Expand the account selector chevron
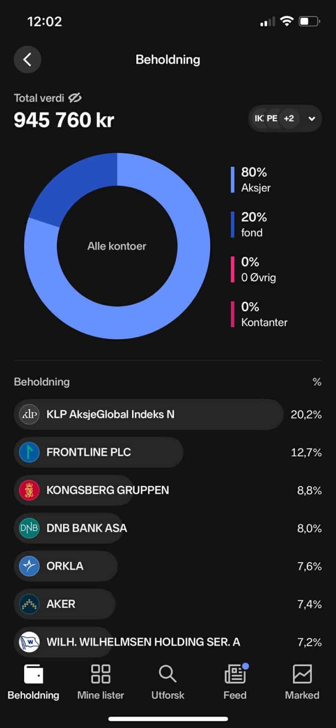 pos(312,119)
